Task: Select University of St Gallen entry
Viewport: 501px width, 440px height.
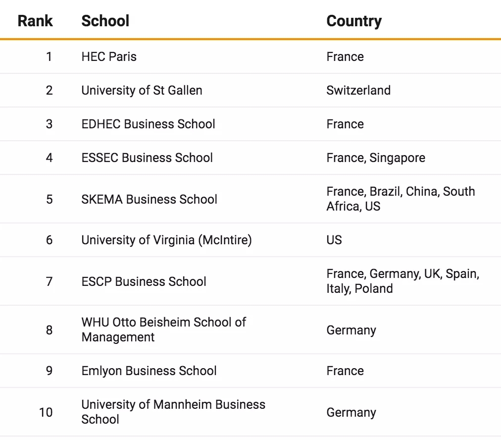Action: [142, 90]
